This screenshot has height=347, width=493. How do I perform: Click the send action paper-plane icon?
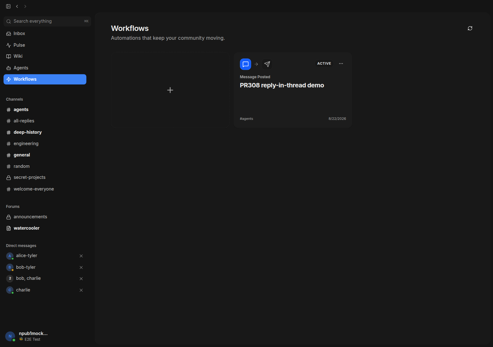(267, 64)
